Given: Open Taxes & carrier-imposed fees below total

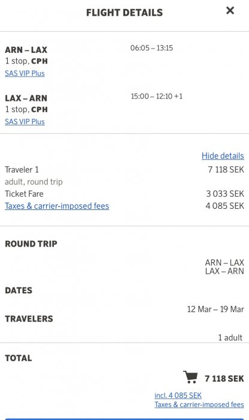Looking at the screenshot, I should pos(199,404).
